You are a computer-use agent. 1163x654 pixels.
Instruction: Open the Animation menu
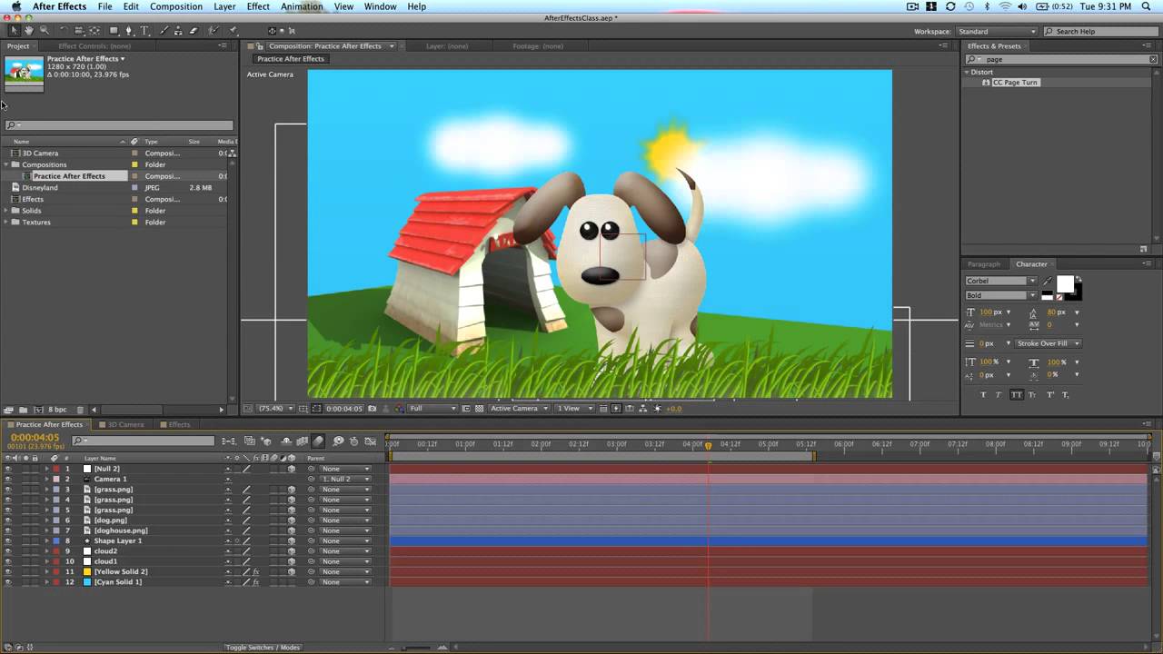point(302,6)
